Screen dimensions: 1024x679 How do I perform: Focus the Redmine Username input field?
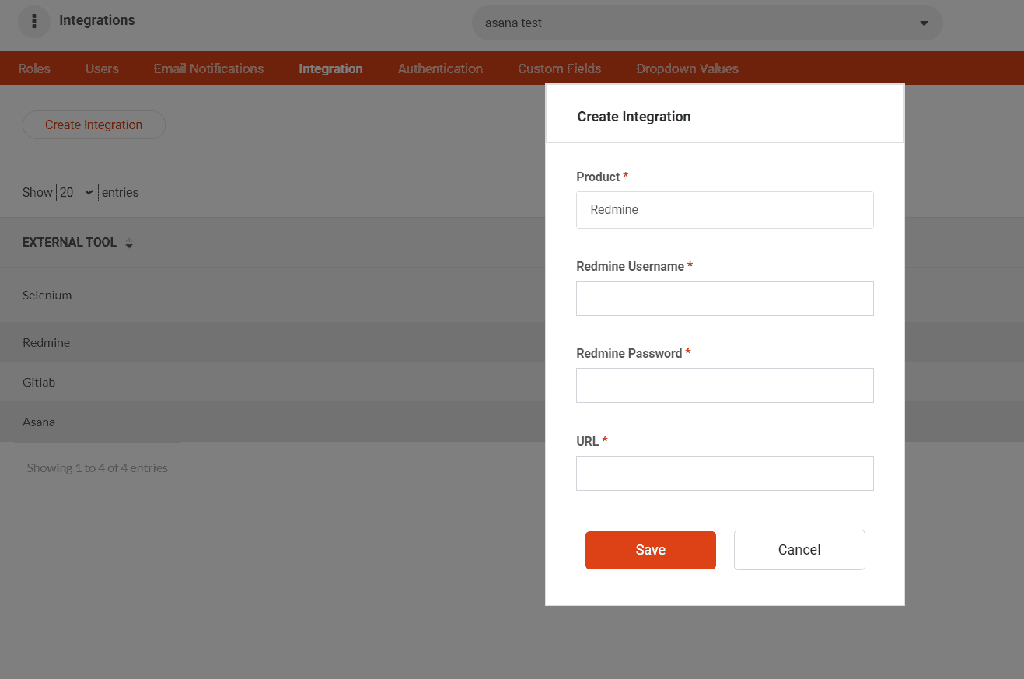click(x=725, y=299)
